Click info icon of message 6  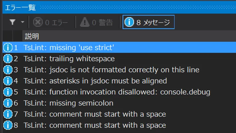coord(7,103)
